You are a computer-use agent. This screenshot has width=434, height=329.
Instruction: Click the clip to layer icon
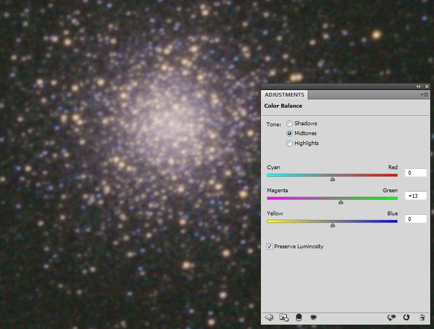click(299, 317)
